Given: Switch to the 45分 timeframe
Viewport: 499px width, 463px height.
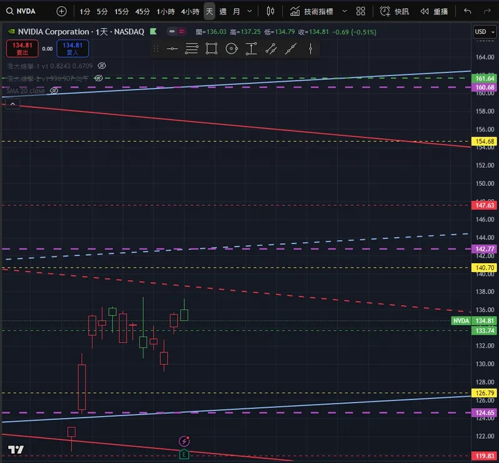Looking at the screenshot, I should 142,12.
